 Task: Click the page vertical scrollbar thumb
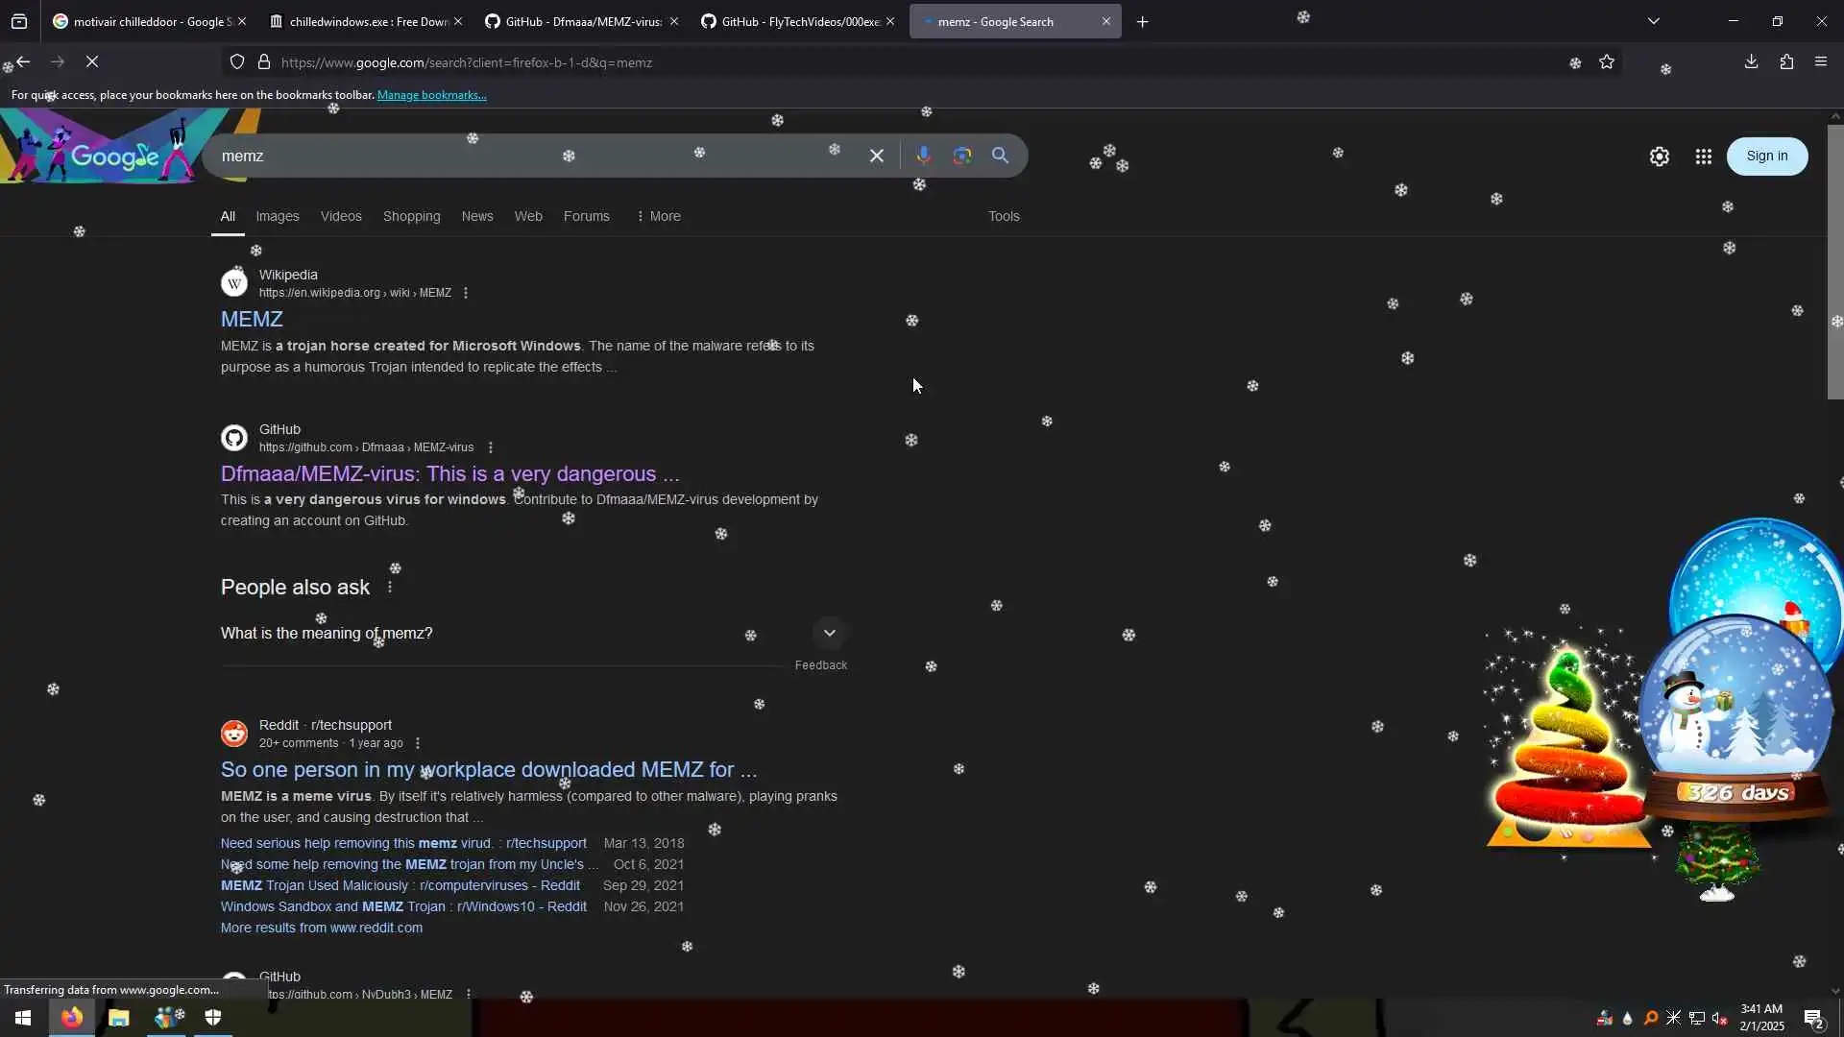pos(1834,261)
